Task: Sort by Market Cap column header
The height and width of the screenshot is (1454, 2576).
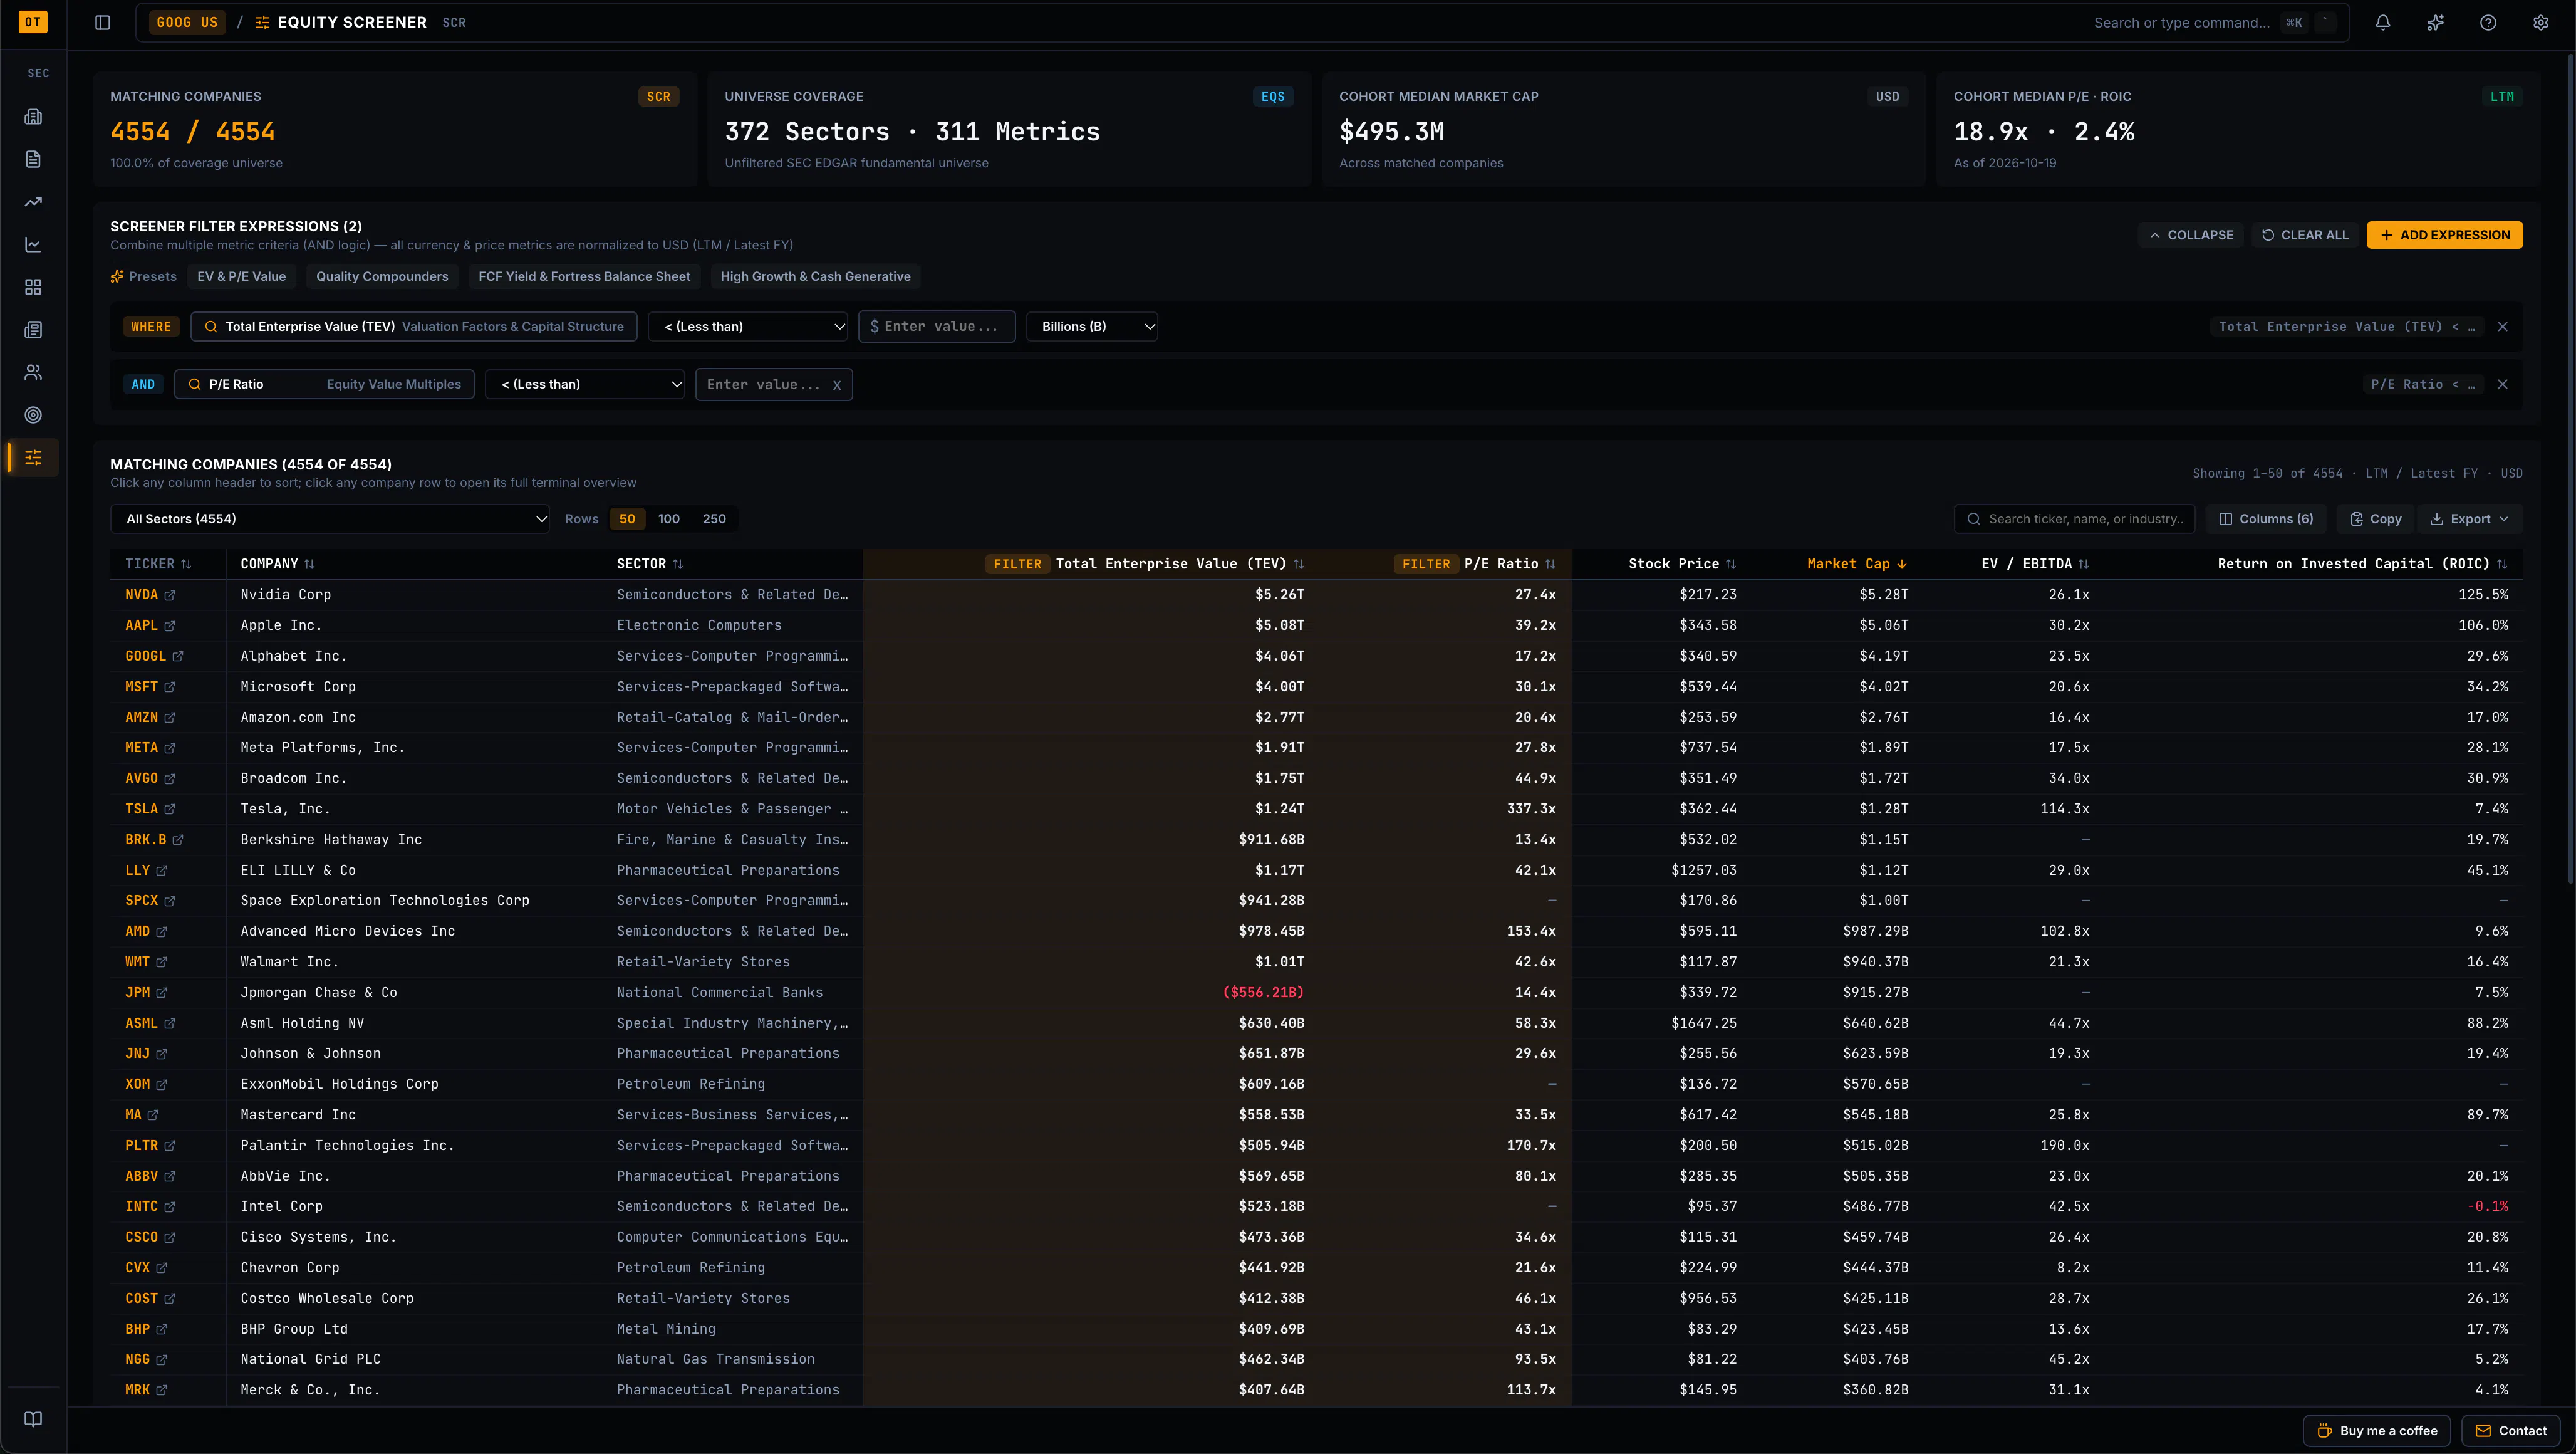Action: [1856, 565]
